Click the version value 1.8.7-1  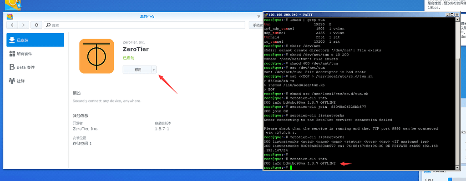click(162, 129)
